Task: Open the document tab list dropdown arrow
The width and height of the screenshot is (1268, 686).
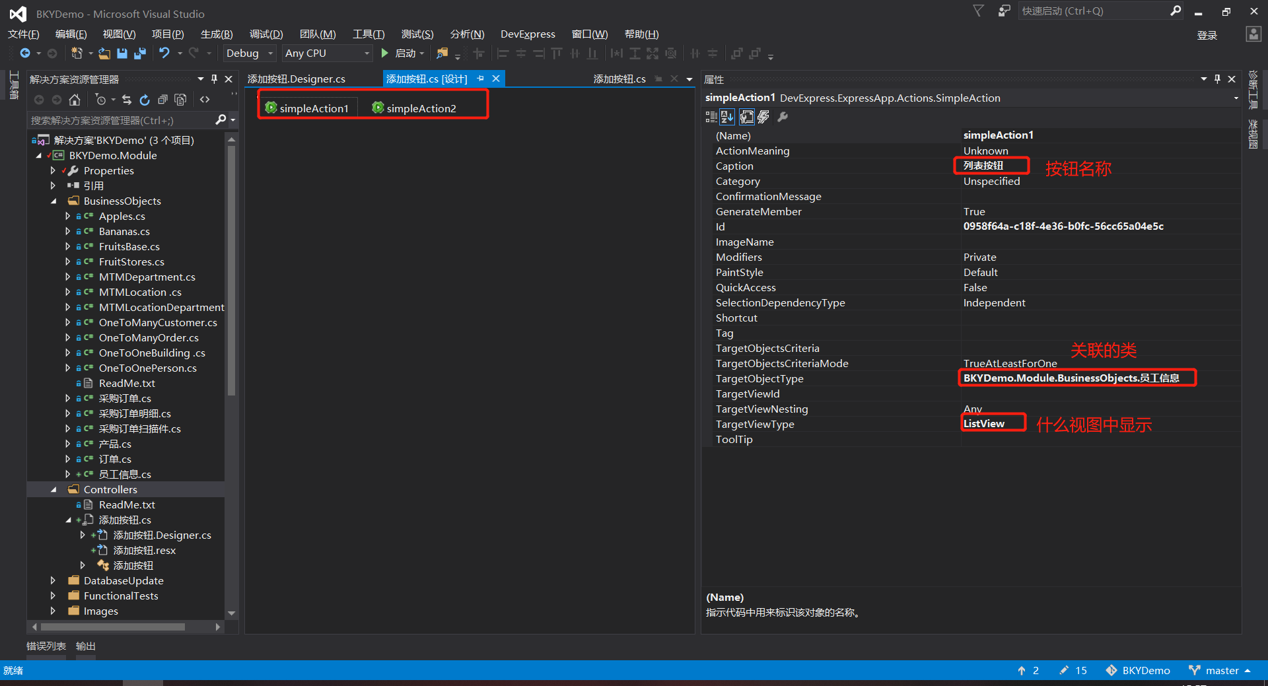Action: click(x=689, y=79)
